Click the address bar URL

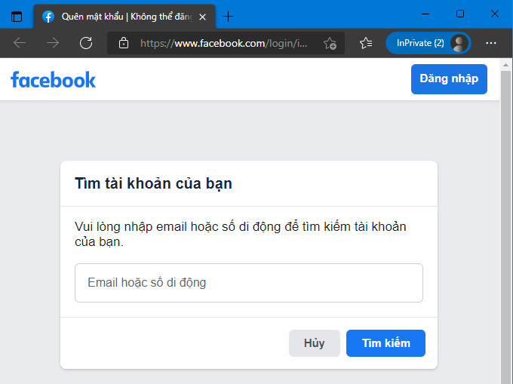tap(224, 43)
